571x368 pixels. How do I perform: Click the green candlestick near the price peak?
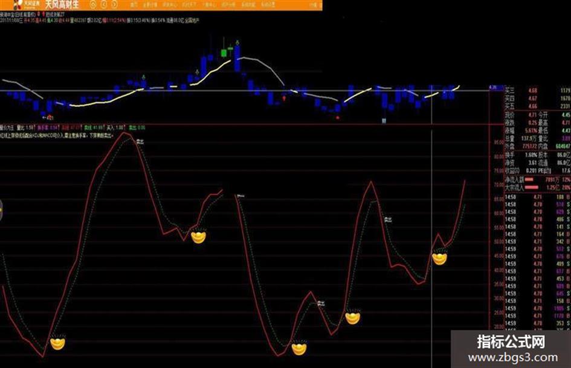pyautogui.click(x=224, y=53)
